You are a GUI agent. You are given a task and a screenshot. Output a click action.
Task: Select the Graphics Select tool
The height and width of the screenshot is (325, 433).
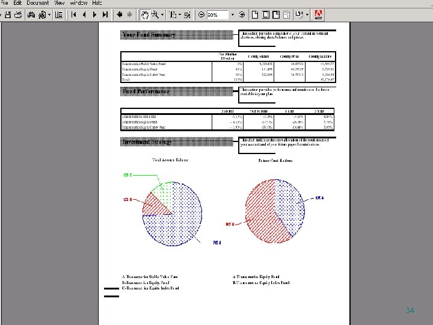coord(187,14)
